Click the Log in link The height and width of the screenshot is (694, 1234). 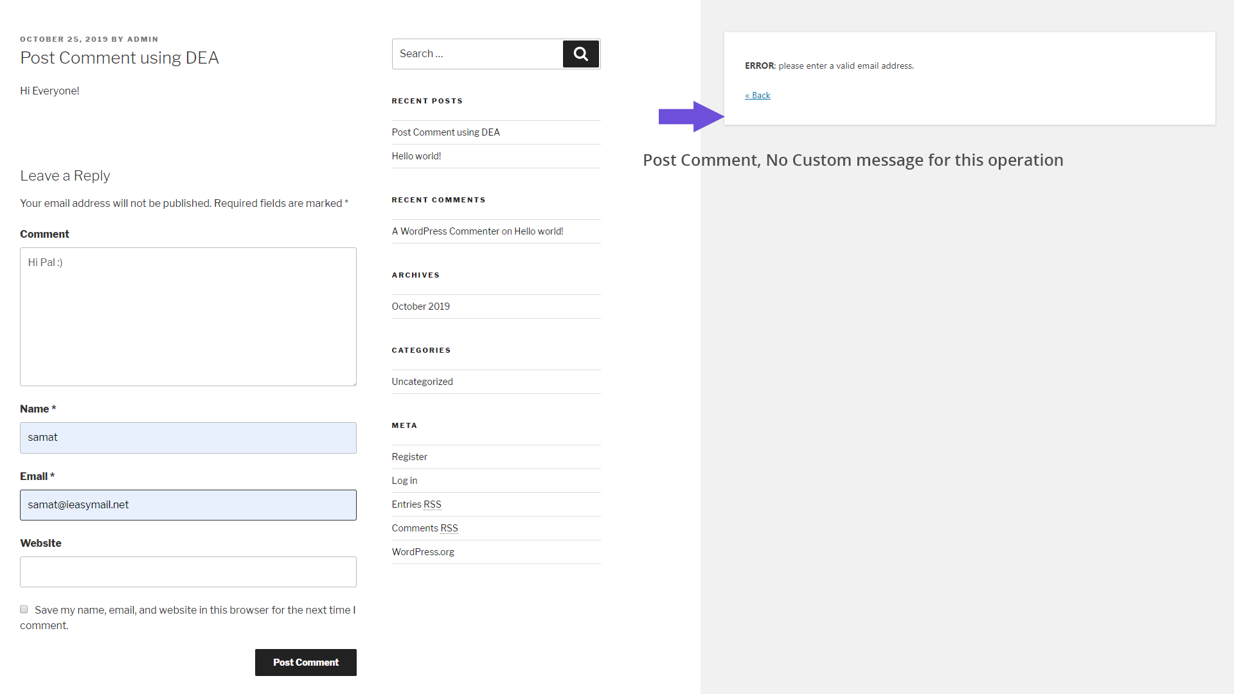point(404,481)
